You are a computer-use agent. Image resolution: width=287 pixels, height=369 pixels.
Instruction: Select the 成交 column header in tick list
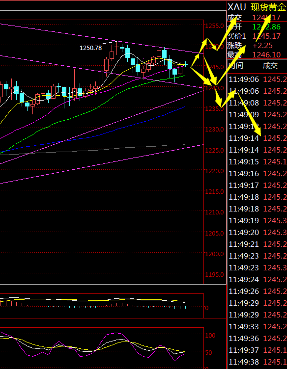pos(270,66)
